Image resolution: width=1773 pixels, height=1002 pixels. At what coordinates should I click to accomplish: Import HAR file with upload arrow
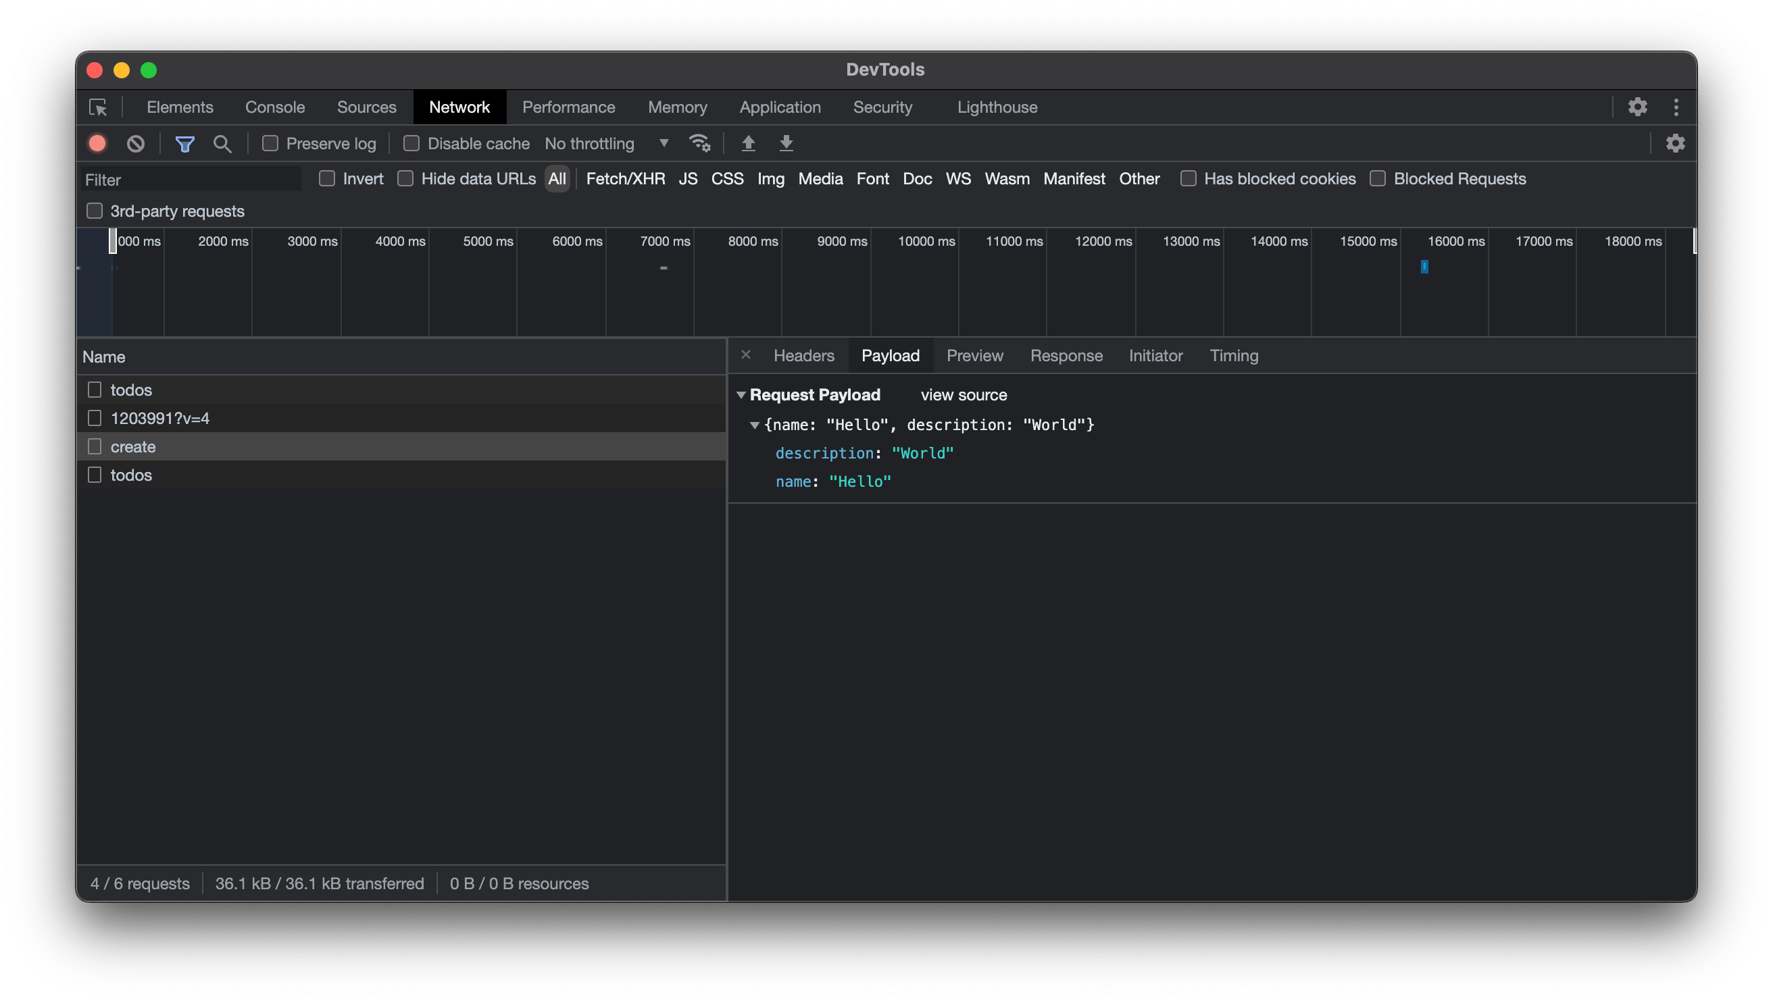click(748, 143)
